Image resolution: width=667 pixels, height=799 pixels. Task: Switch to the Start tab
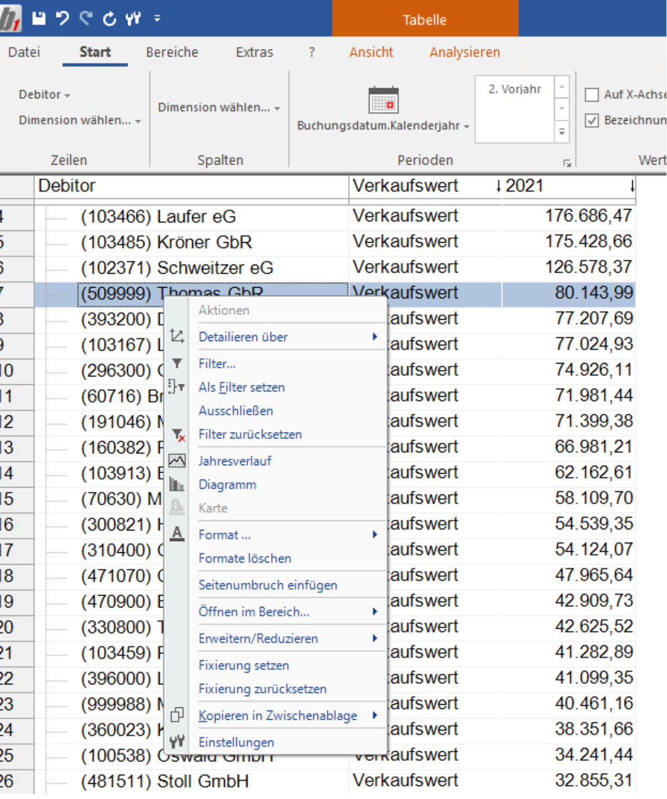pos(95,52)
